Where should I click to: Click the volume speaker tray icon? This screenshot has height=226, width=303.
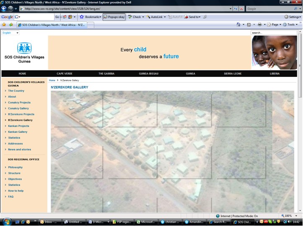(x=290, y=222)
